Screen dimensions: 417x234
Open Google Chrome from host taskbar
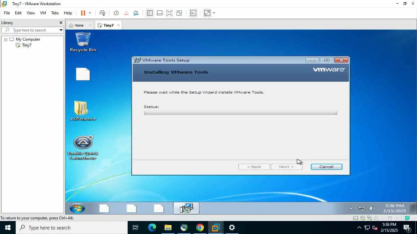200,227
